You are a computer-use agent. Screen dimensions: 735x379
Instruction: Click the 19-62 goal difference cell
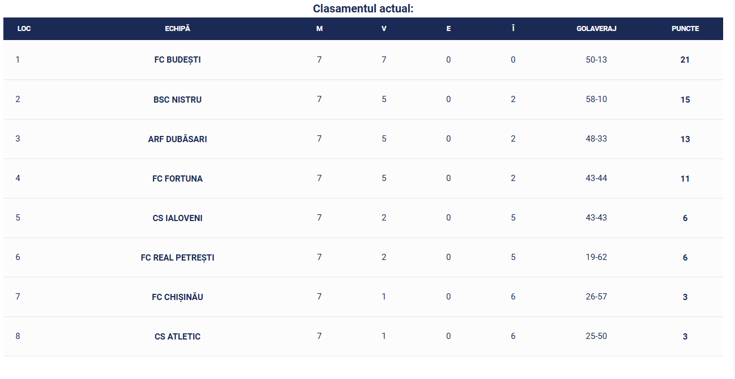[596, 257]
